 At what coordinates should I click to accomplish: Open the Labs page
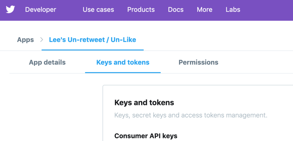click(233, 9)
